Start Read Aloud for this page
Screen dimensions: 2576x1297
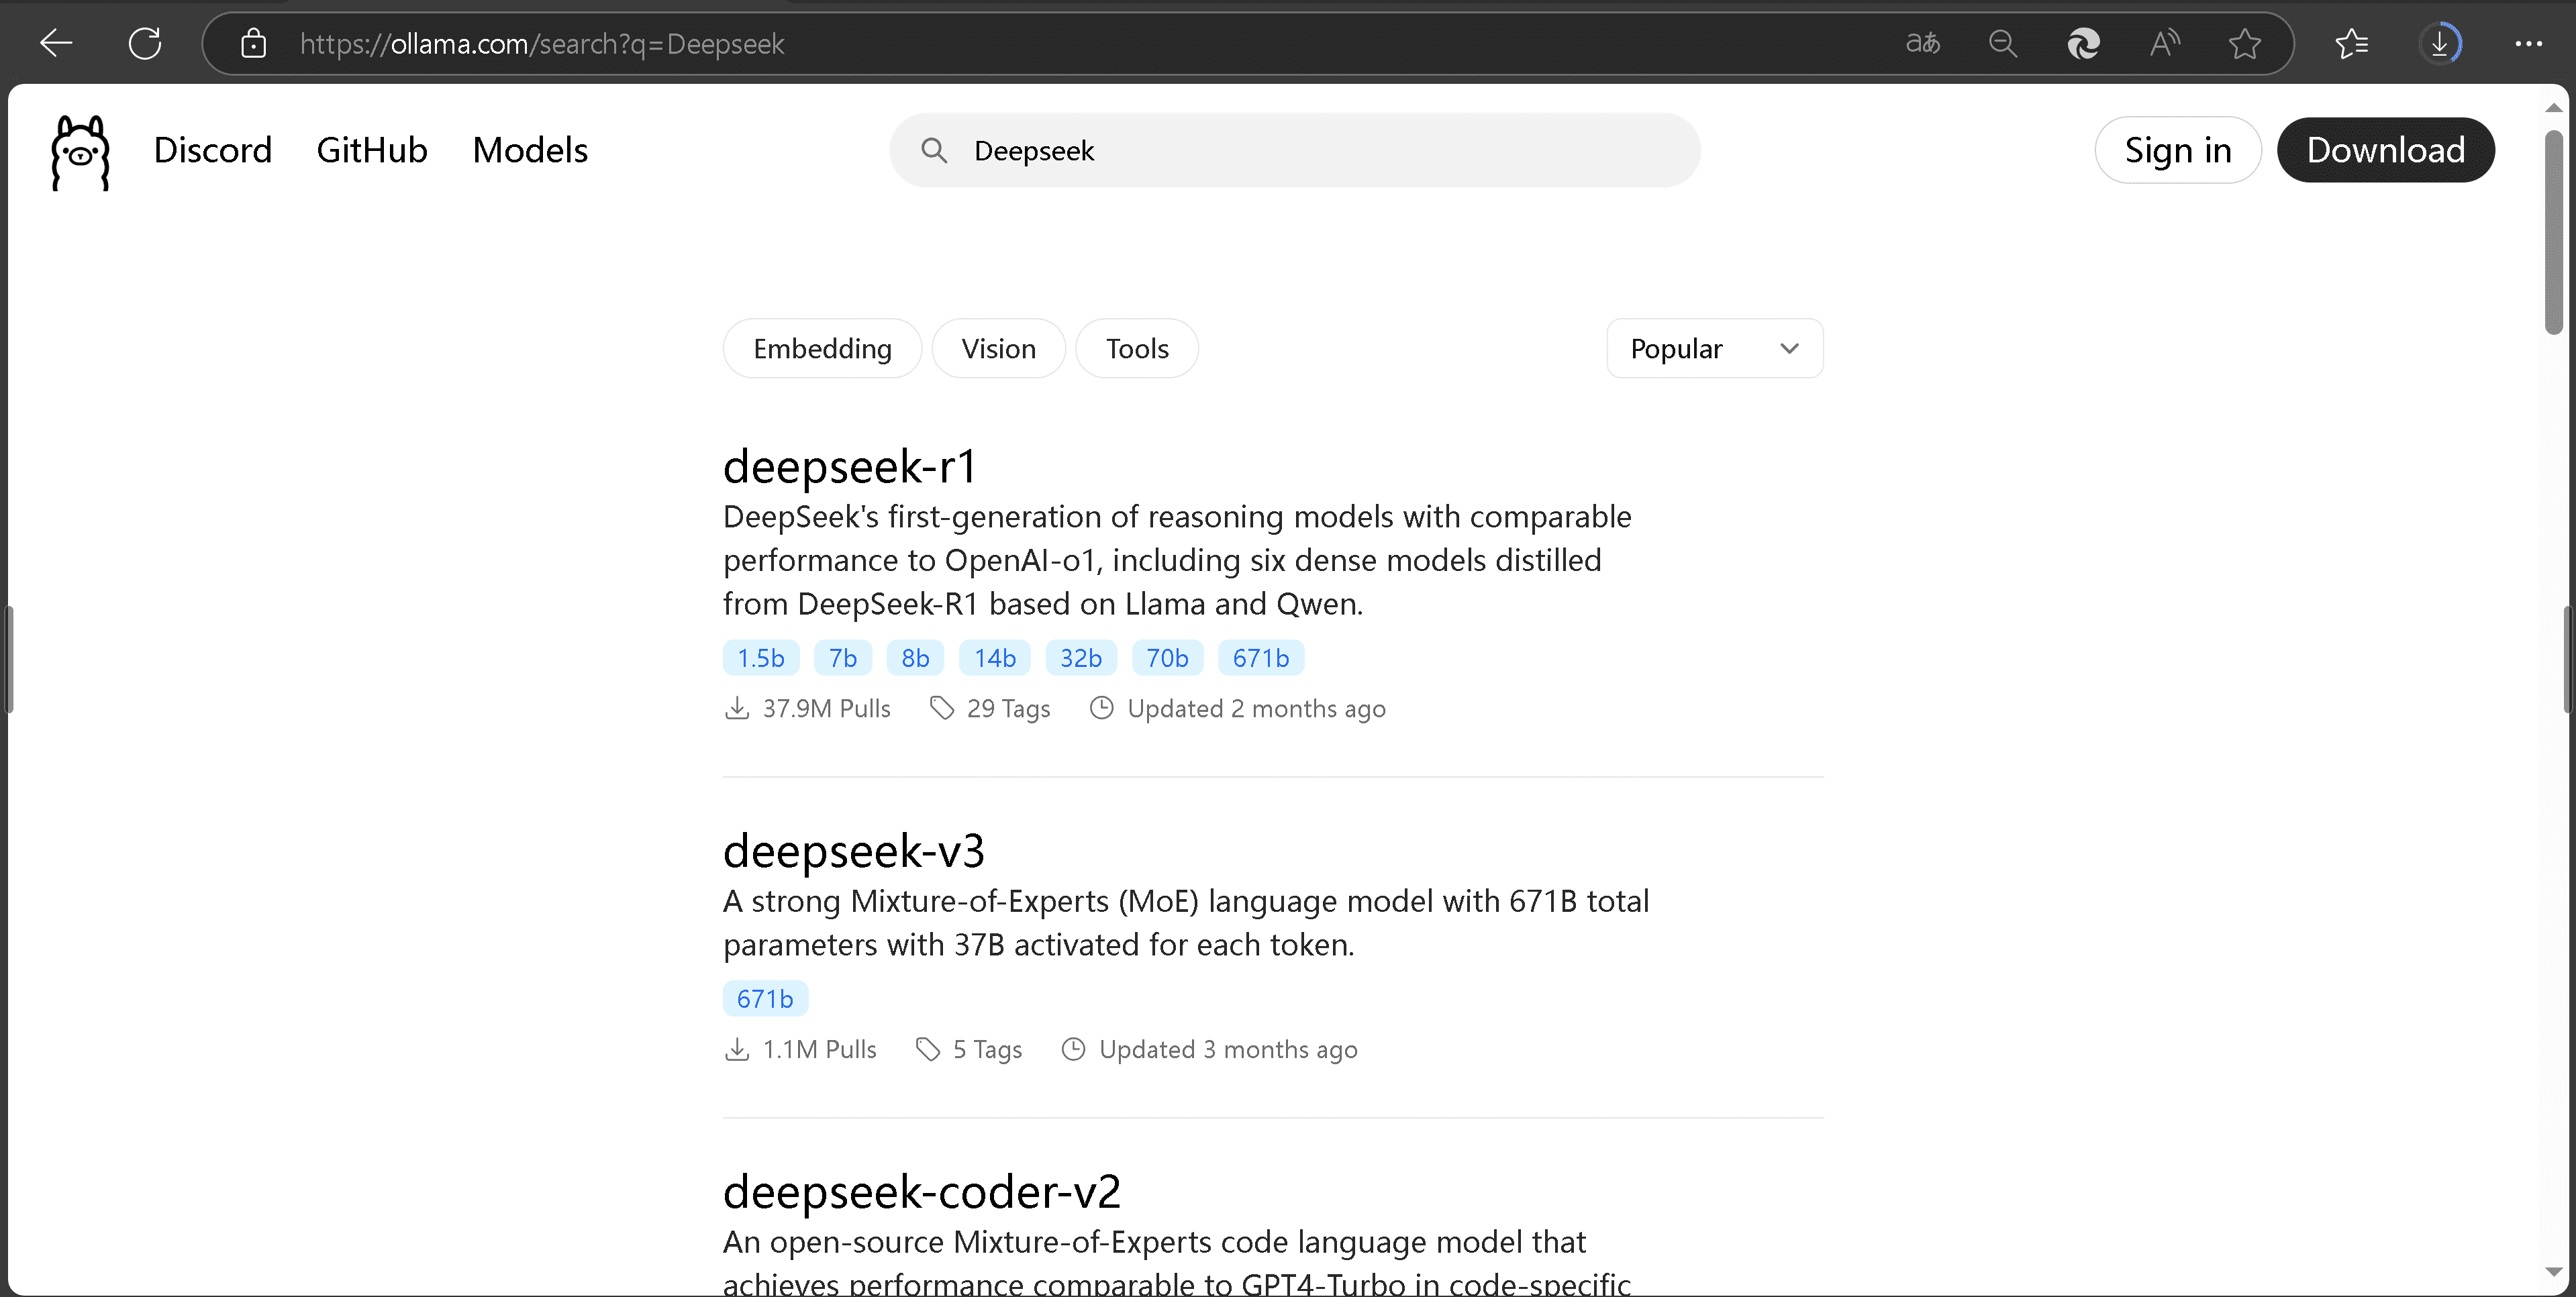[2165, 43]
